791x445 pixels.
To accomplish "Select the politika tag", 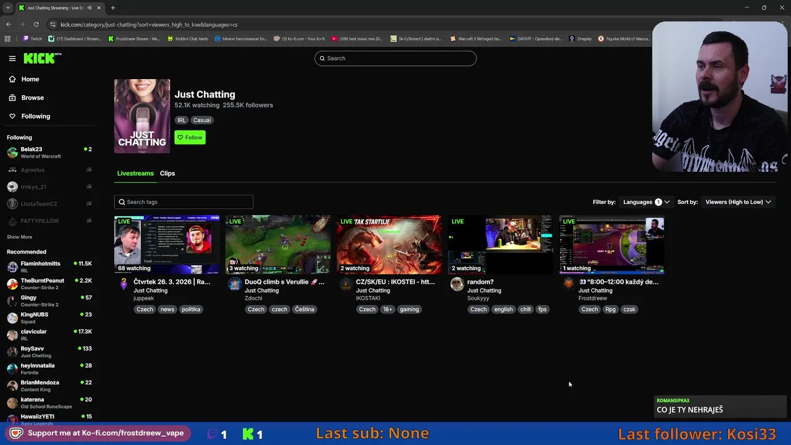I will click(191, 309).
